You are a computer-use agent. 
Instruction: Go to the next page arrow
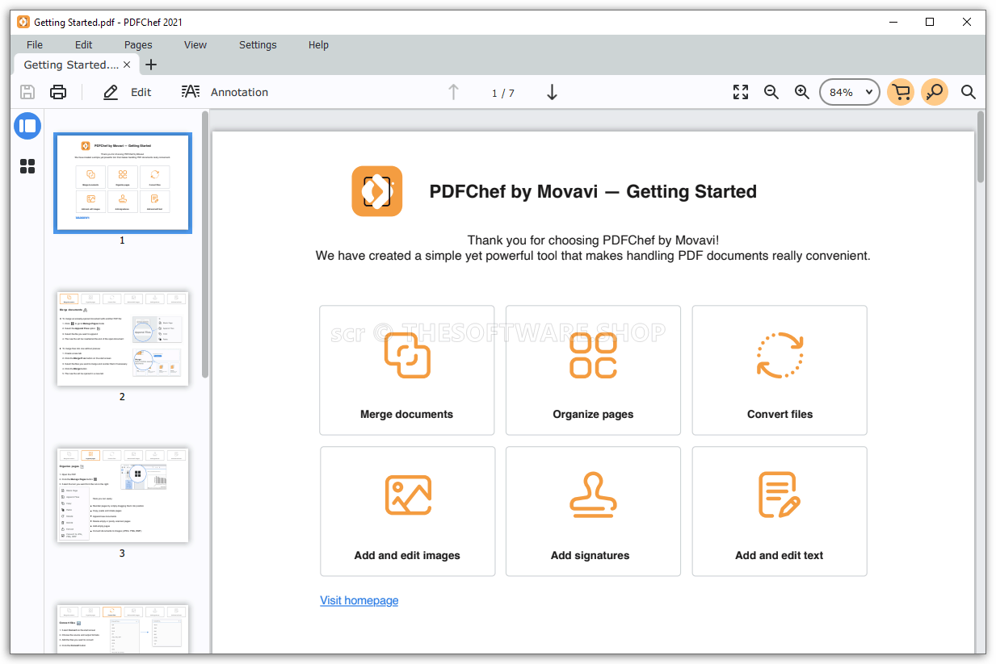click(553, 92)
